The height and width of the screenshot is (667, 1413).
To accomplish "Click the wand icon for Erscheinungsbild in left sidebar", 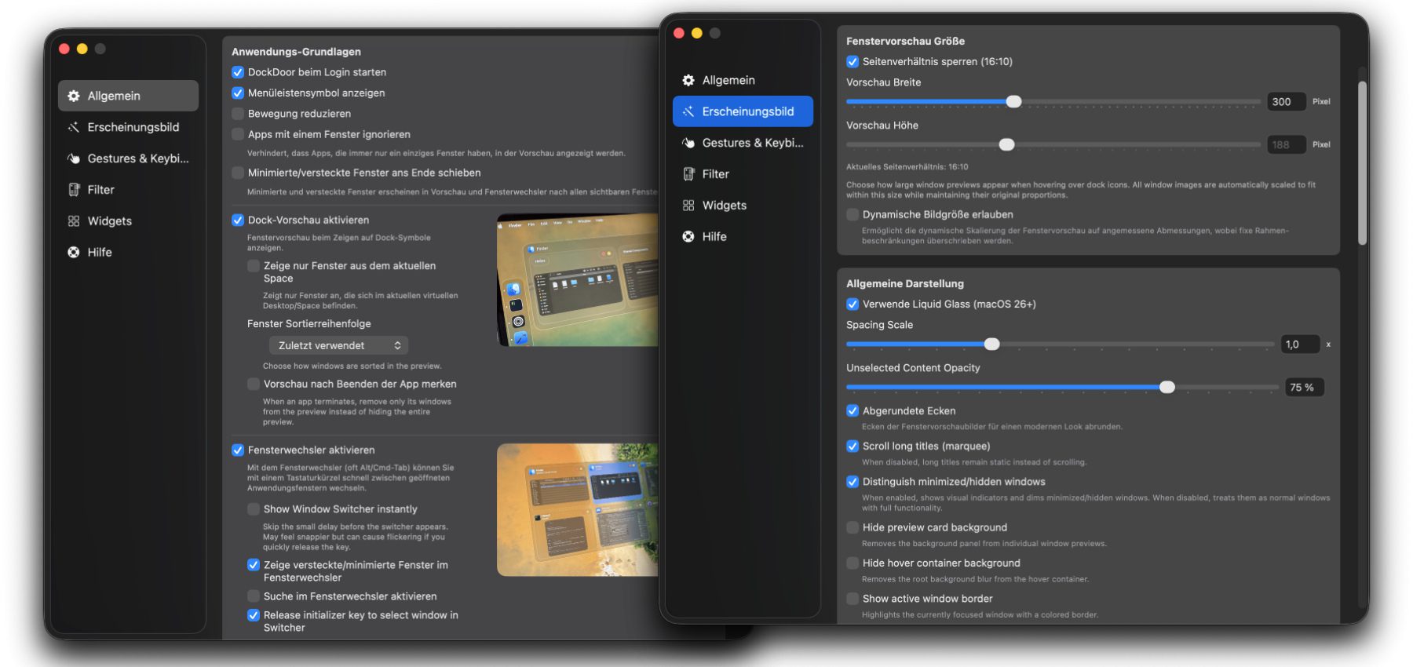I will click(74, 127).
